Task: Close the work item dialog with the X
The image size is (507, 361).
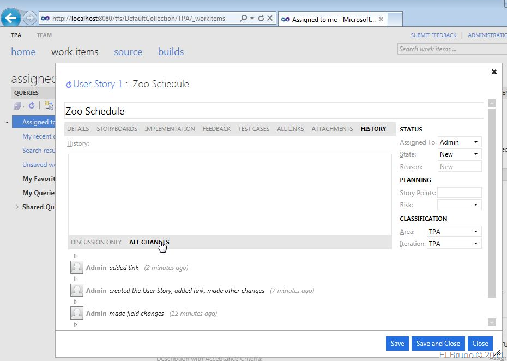Action: pyautogui.click(x=494, y=71)
